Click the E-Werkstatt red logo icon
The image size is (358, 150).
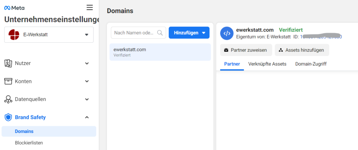pyautogui.click(x=14, y=35)
